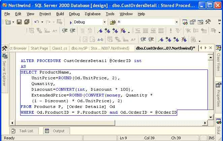
Task: Expand the Find combo box dropdown arrow
Action: pyautogui.click(x=177, y=22)
